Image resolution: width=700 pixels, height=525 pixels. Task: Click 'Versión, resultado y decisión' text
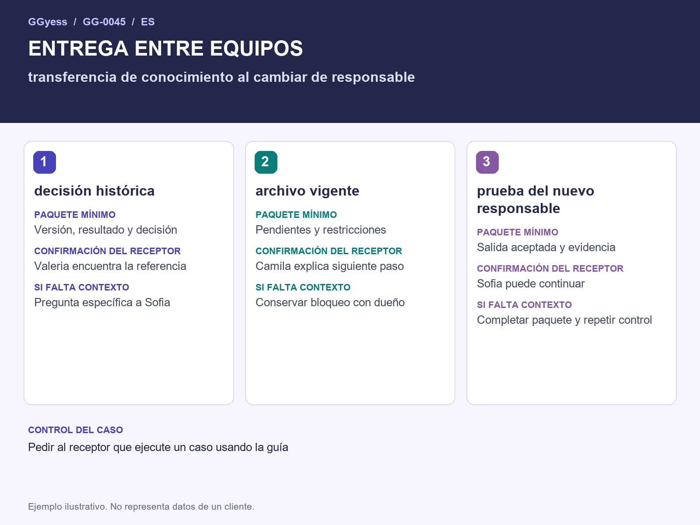click(105, 230)
